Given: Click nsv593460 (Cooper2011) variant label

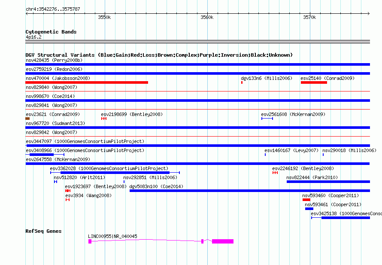Looking at the screenshot, I should click(x=330, y=195).
